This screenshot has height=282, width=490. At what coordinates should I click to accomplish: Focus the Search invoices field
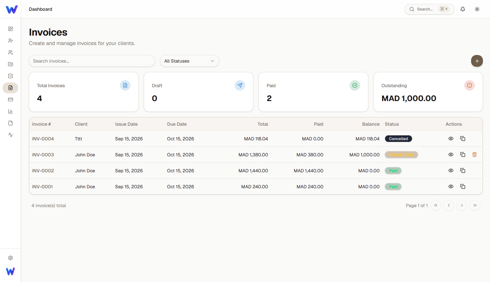92,61
